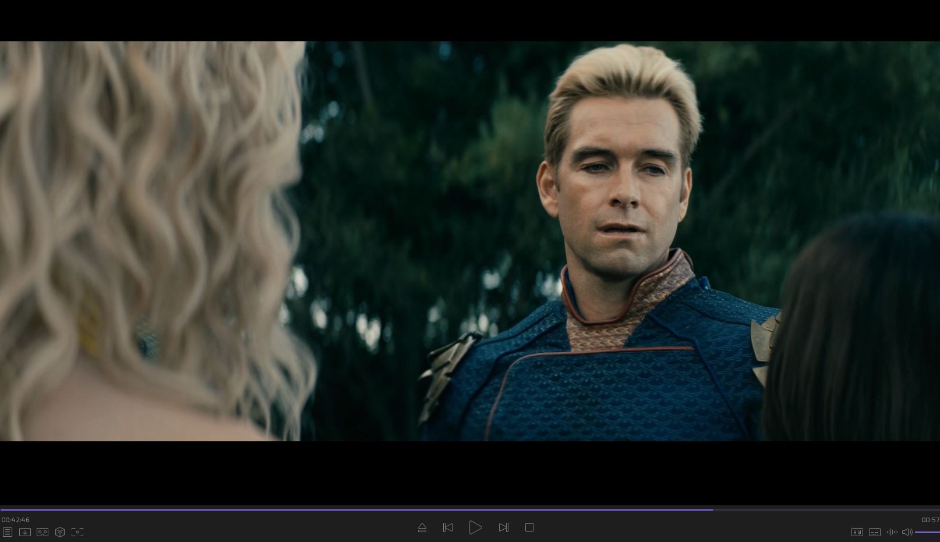Click the eject/open file button
Image resolution: width=940 pixels, height=542 pixels.
coord(422,527)
